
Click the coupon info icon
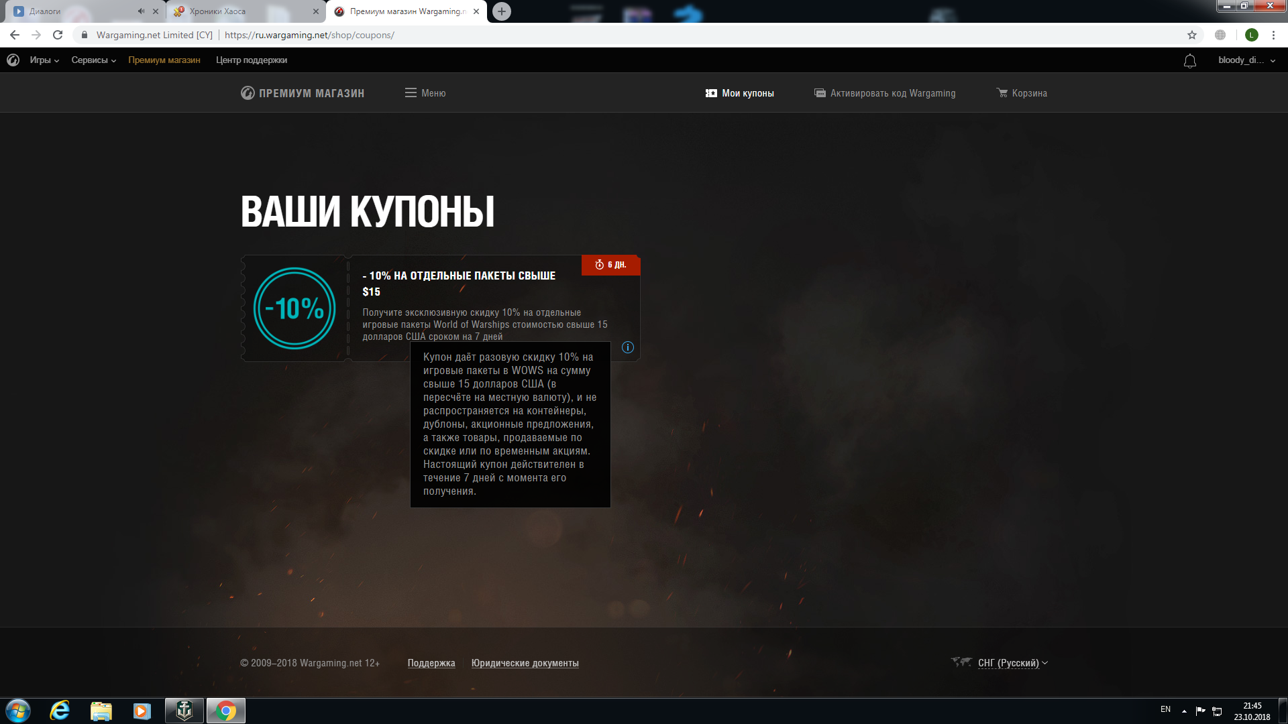(628, 347)
